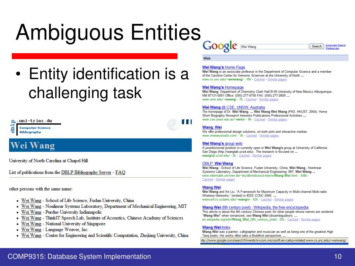Click Cached under the onewaystudio.com result
The image size is (355, 266).
click(x=251, y=135)
